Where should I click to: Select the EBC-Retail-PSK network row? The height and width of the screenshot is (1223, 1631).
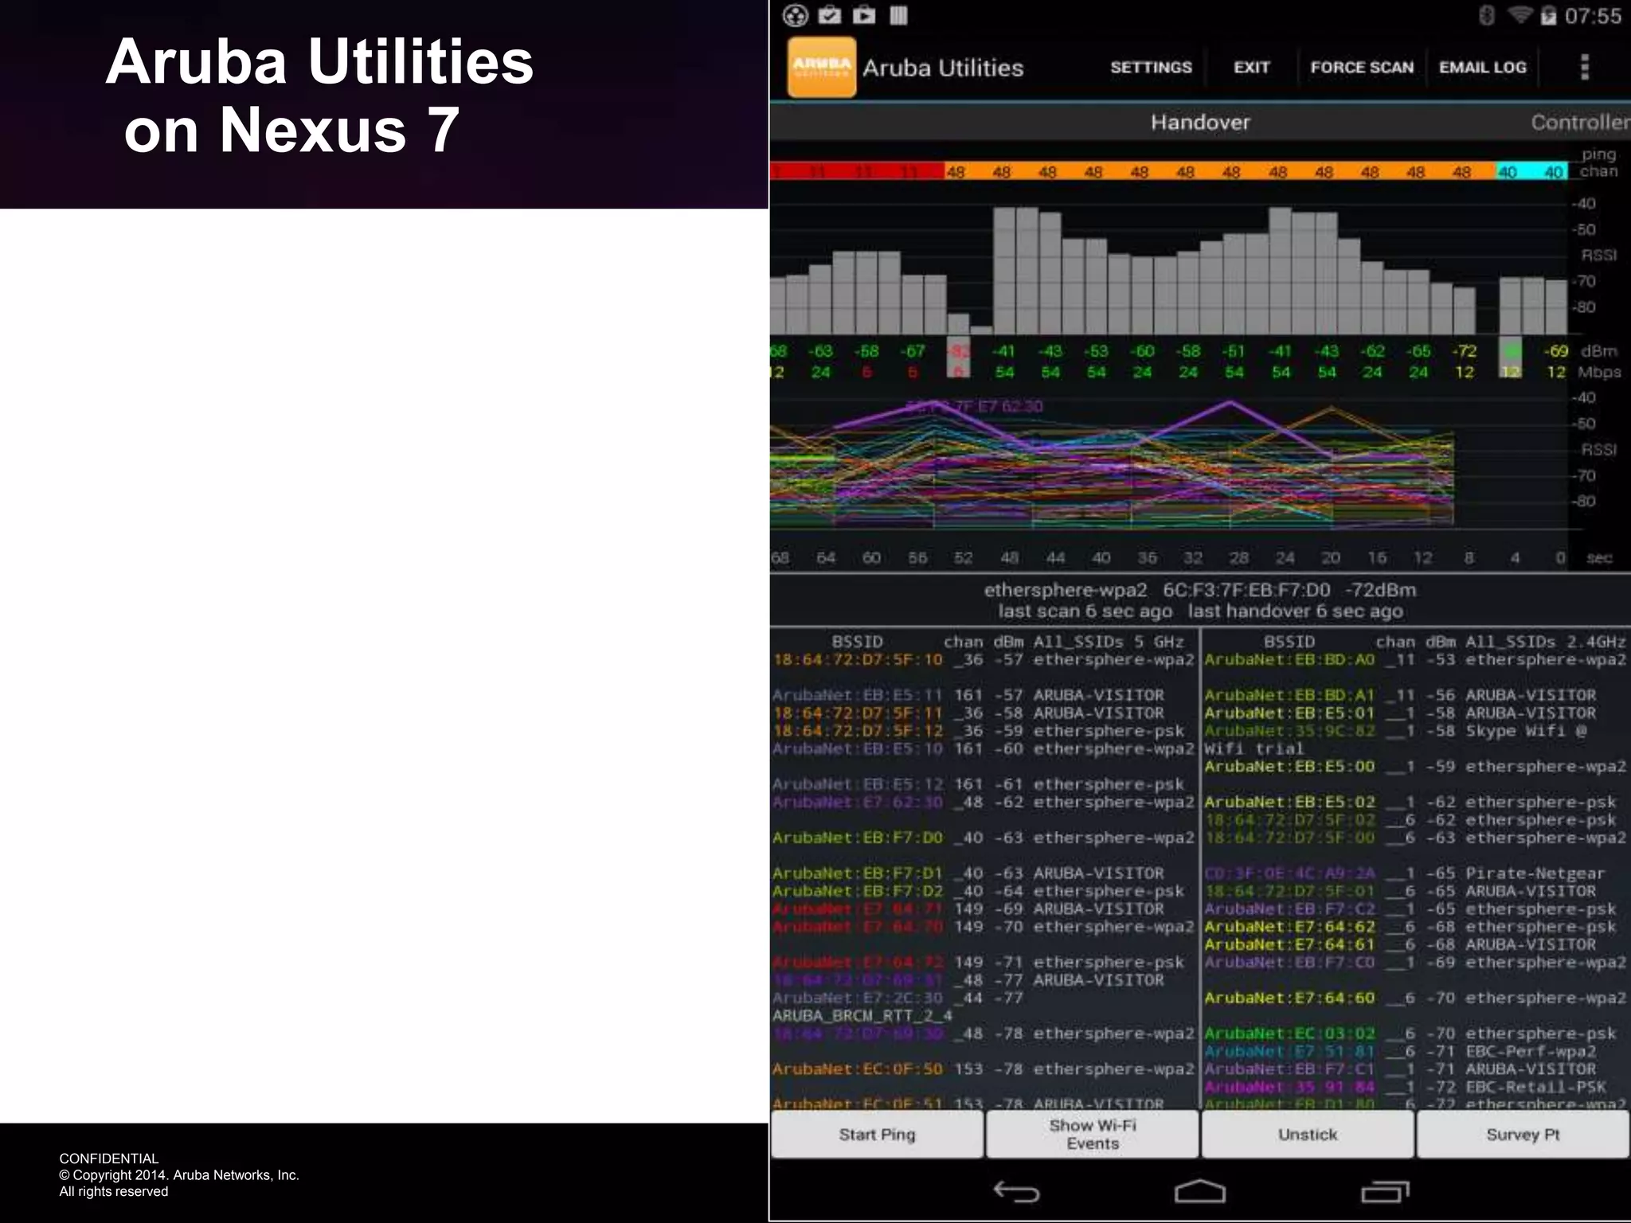tap(1415, 1088)
